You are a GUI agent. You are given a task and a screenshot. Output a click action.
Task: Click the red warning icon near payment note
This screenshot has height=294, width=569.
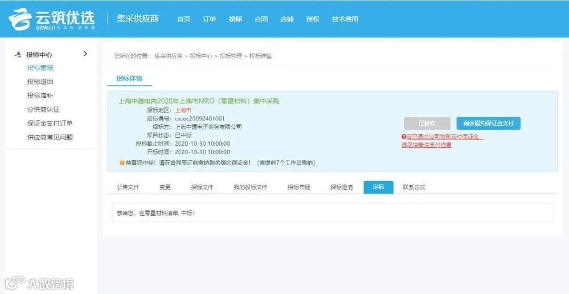tap(404, 137)
